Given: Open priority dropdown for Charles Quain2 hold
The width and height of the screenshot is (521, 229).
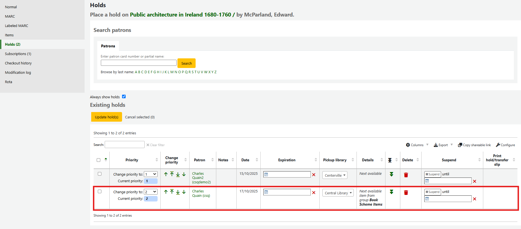Looking at the screenshot, I should [x=151, y=174].
